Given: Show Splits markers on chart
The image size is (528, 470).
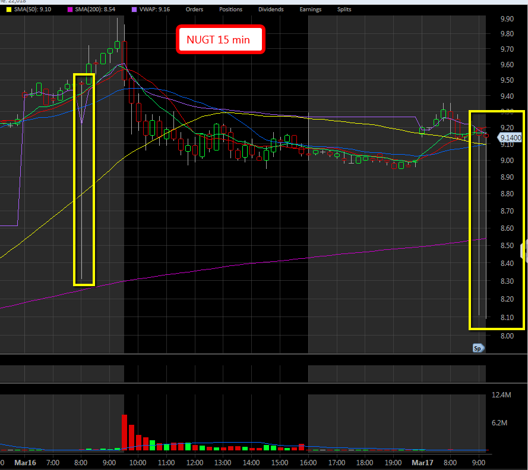Looking at the screenshot, I should coord(344,10).
